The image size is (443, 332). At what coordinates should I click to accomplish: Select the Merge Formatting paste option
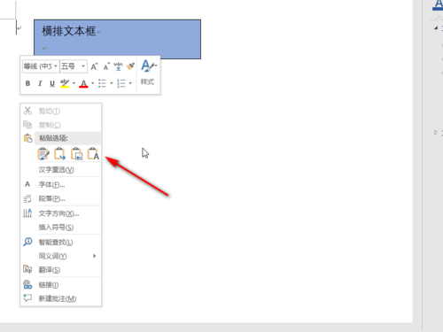[x=59, y=154]
